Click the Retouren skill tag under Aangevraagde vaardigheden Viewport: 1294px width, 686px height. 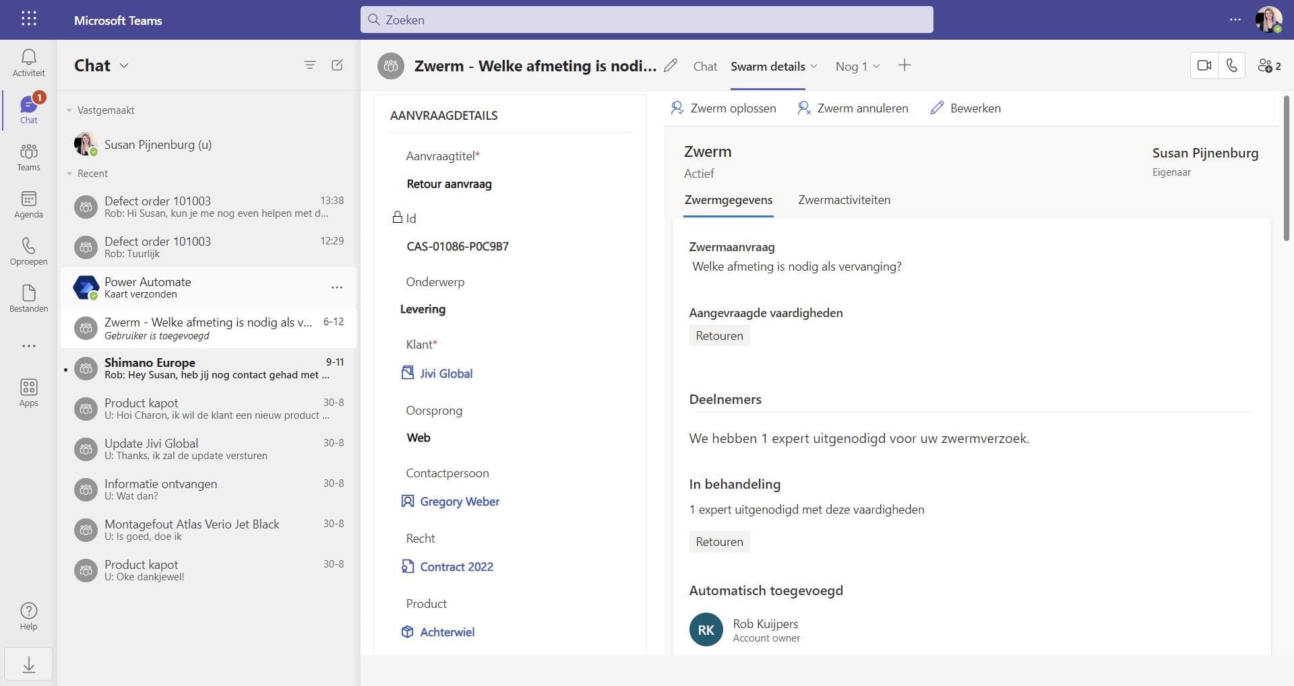pyautogui.click(x=719, y=336)
